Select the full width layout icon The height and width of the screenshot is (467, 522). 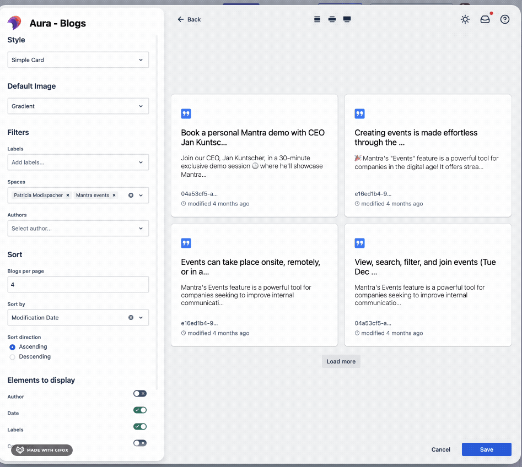coord(347,19)
